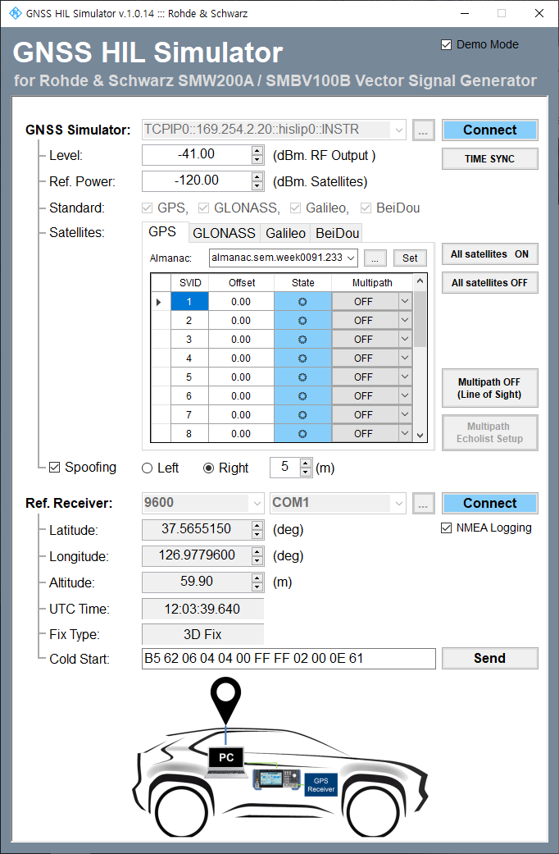Image resolution: width=559 pixels, height=854 pixels.
Task: Click the state icon for satellite SVID 5
Action: pos(302,377)
